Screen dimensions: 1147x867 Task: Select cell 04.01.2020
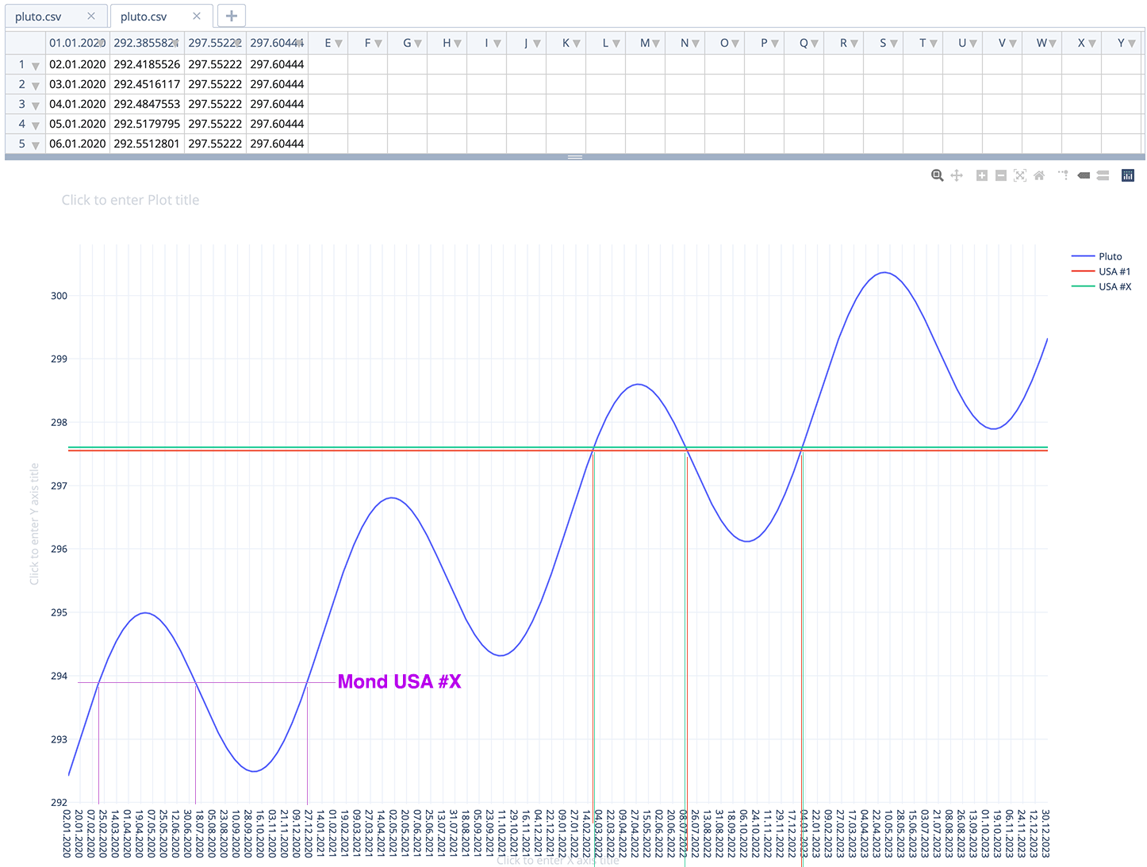78,104
